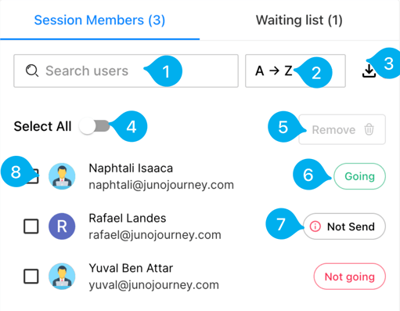Check the box next to Yuval Ben Attar
The height and width of the screenshot is (311, 400).
pos(31,277)
